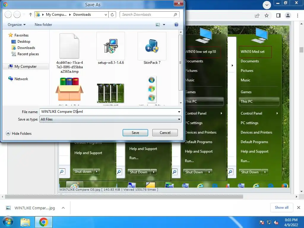This screenshot has height=228, width=304.
Task: Open dialog Help question mark icon
Action: pyautogui.click(x=176, y=25)
